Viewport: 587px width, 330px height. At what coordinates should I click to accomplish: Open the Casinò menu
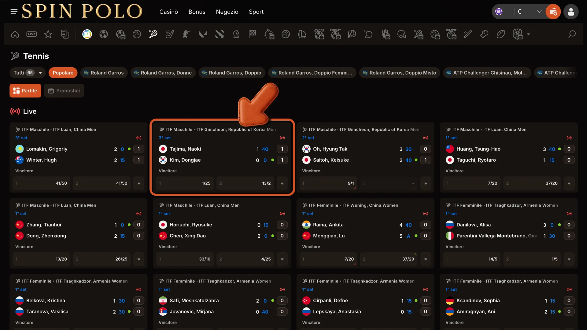[168, 12]
